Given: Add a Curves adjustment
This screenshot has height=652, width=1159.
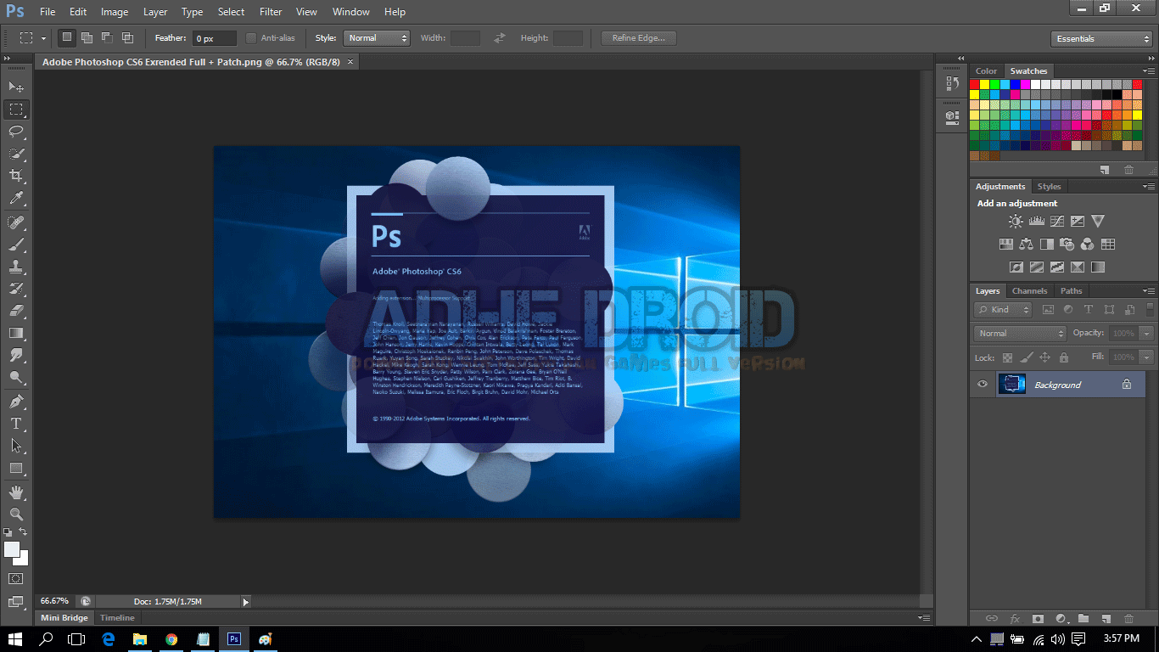Looking at the screenshot, I should 1056,221.
